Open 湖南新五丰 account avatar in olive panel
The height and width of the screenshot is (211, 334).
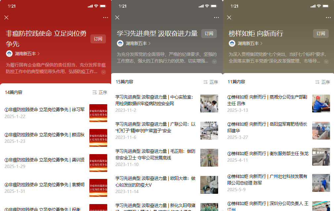coord(232,43)
